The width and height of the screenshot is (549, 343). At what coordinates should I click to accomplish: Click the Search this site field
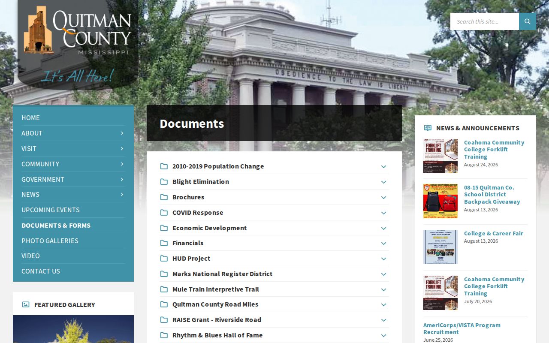(x=485, y=21)
